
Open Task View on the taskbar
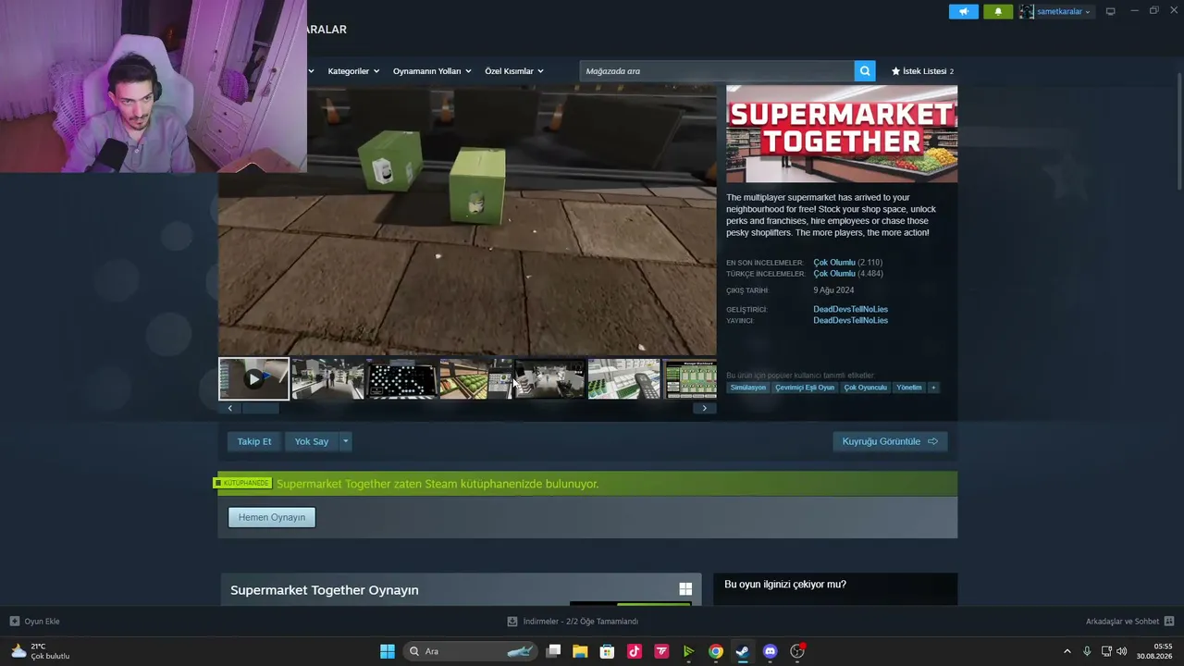coord(553,651)
